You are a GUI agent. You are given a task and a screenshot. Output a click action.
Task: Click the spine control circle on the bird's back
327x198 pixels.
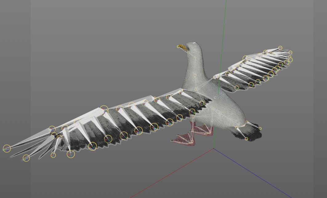[x=195, y=89]
